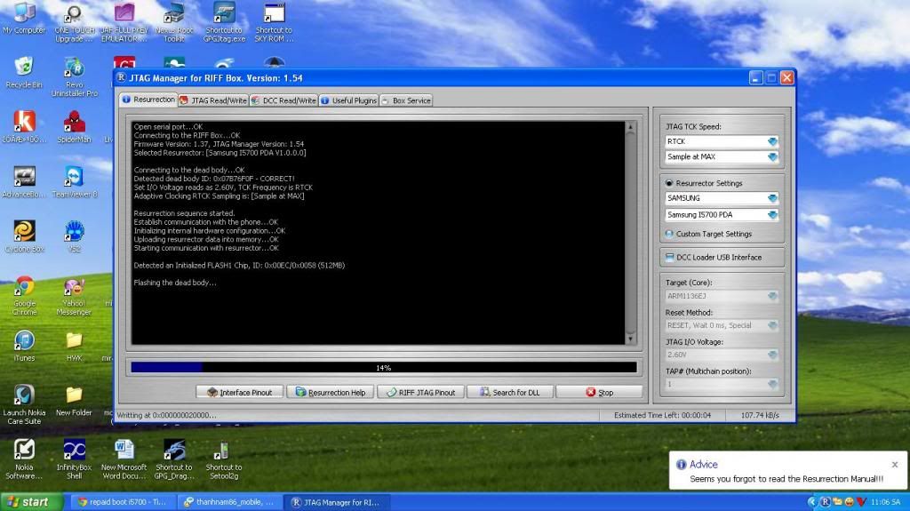Switch to the Box Service tab

point(406,100)
